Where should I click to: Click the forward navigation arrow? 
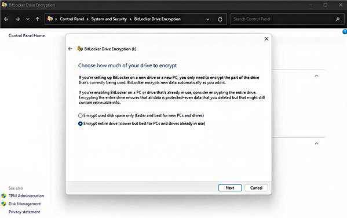pos(18,19)
